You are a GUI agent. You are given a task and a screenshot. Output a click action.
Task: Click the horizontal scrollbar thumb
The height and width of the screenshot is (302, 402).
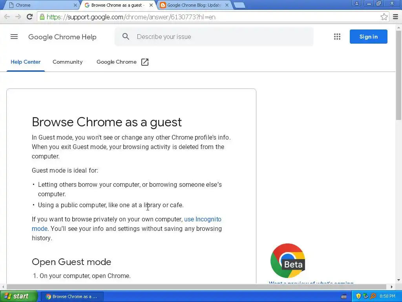[196, 287]
